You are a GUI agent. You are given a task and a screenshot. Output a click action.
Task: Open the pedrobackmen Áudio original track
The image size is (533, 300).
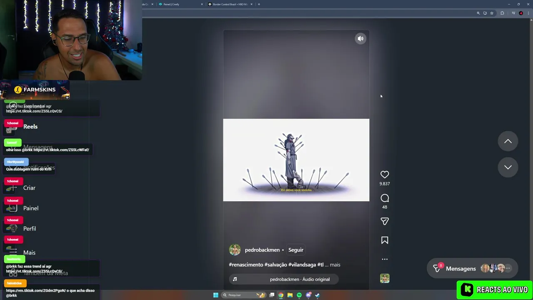click(x=300, y=279)
